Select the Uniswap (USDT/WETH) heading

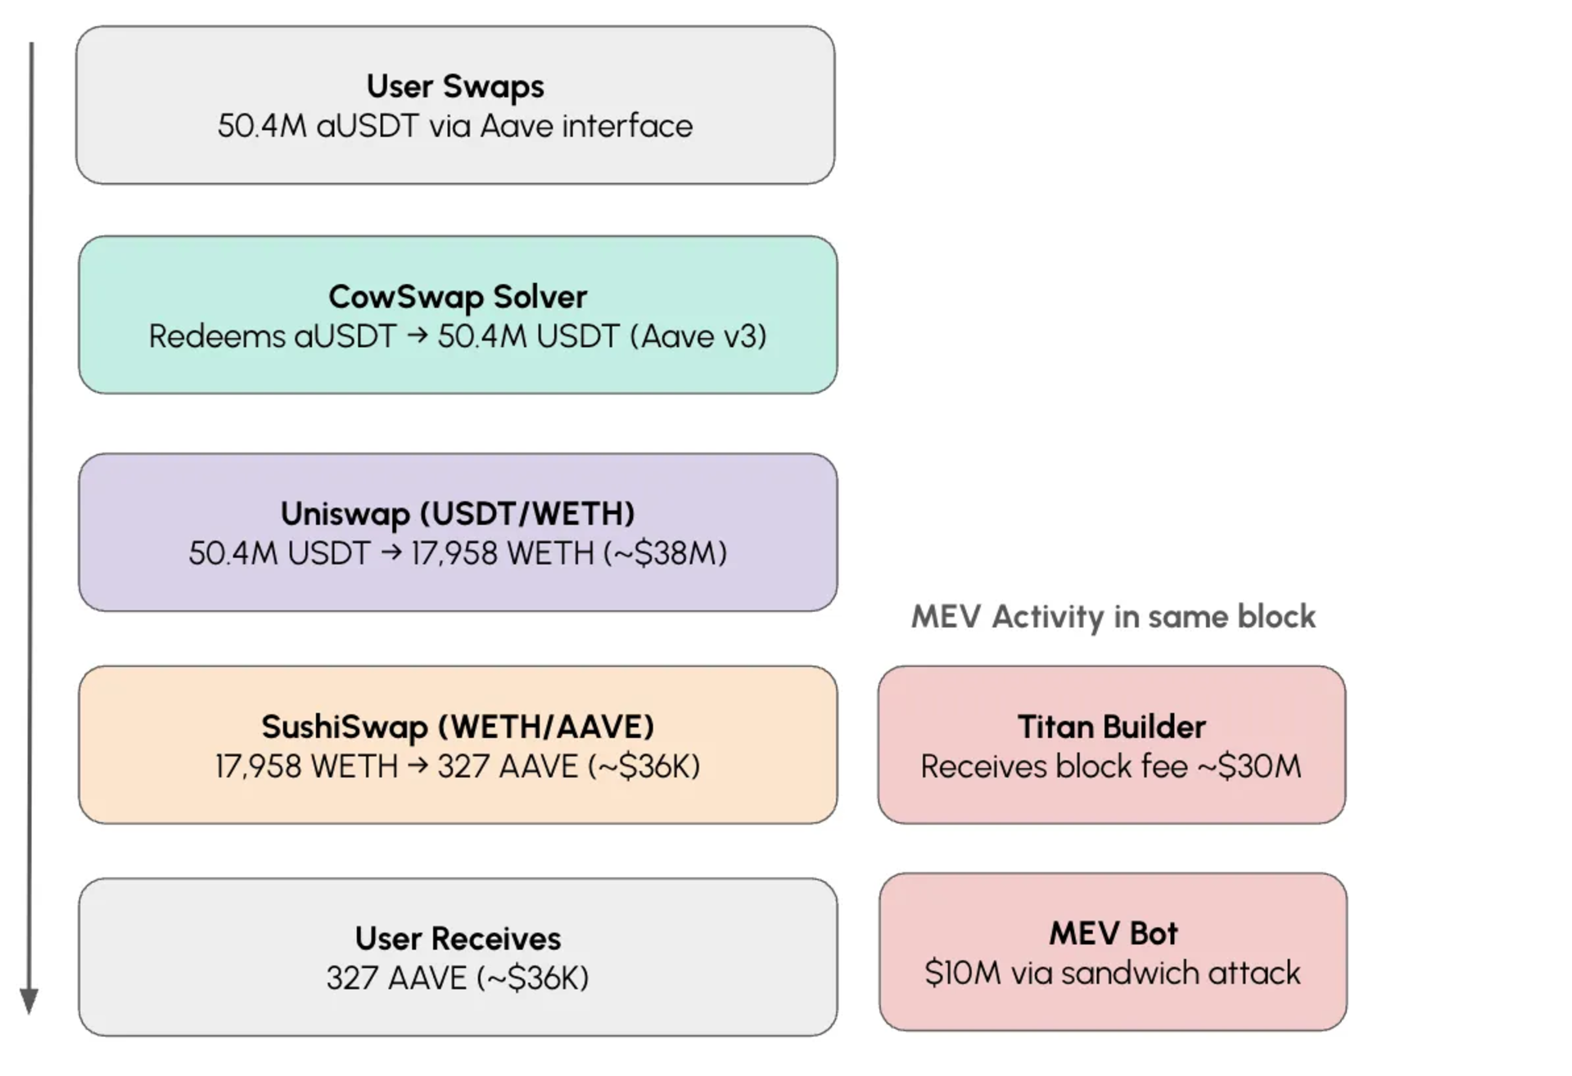(x=458, y=514)
